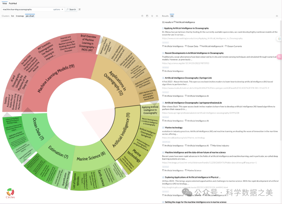Image resolution: width=282 pixels, height=204 pixels.
Task: Click the floating assistant icon at right edge
Action: point(279,39)
